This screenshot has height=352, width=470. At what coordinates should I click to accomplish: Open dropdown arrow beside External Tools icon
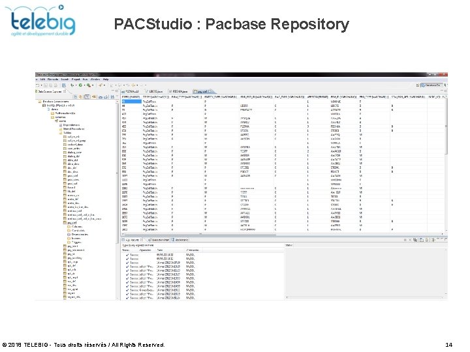[93, 85]
